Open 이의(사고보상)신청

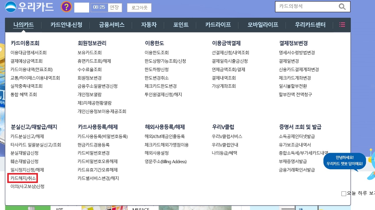[x=27, y=186]
